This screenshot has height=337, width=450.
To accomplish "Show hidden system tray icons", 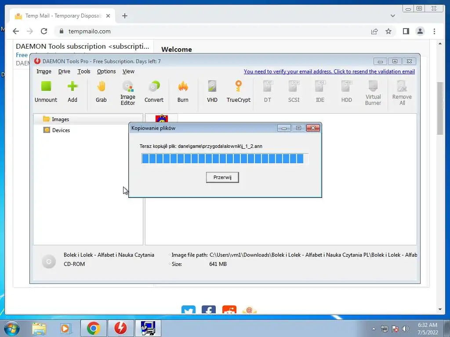I will click(374, 329).
